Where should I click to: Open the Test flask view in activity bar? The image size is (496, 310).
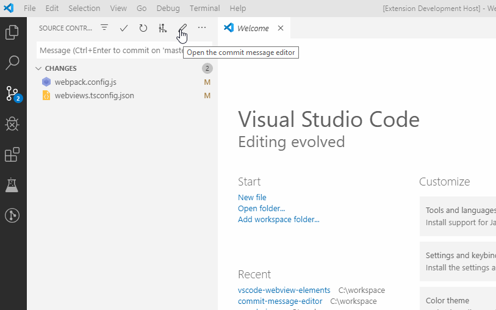tap(12, 185)
